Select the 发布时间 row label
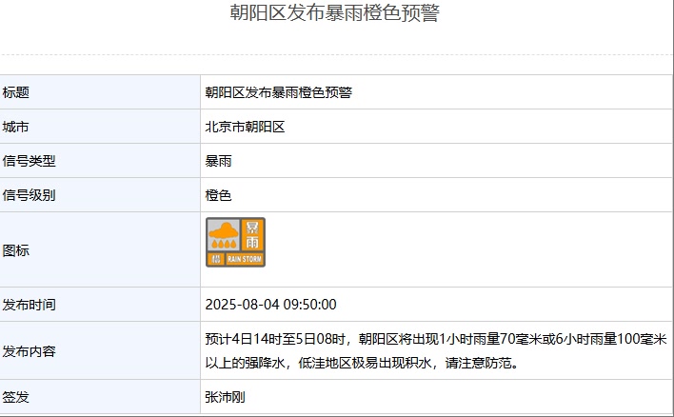Image resolution: width=674 pixels, height=417 pixels. coord(30,305)
